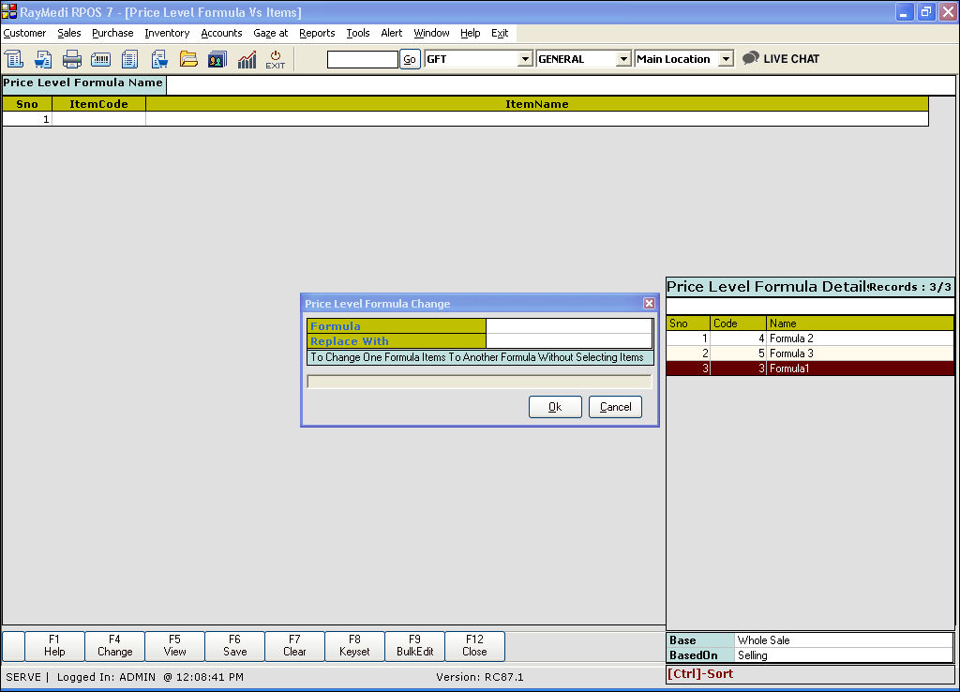Click the open folder toolbar icon
960x692 pixels.
coord(188,59)
